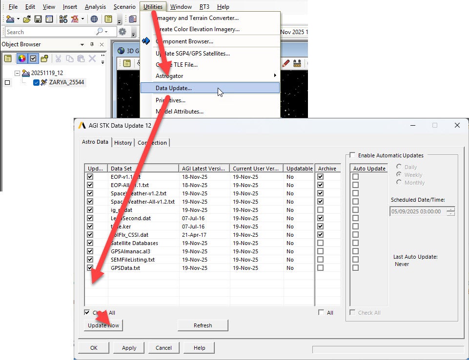
Task: Click the magnifying glass in the Search box
Action: click(100, 31)
